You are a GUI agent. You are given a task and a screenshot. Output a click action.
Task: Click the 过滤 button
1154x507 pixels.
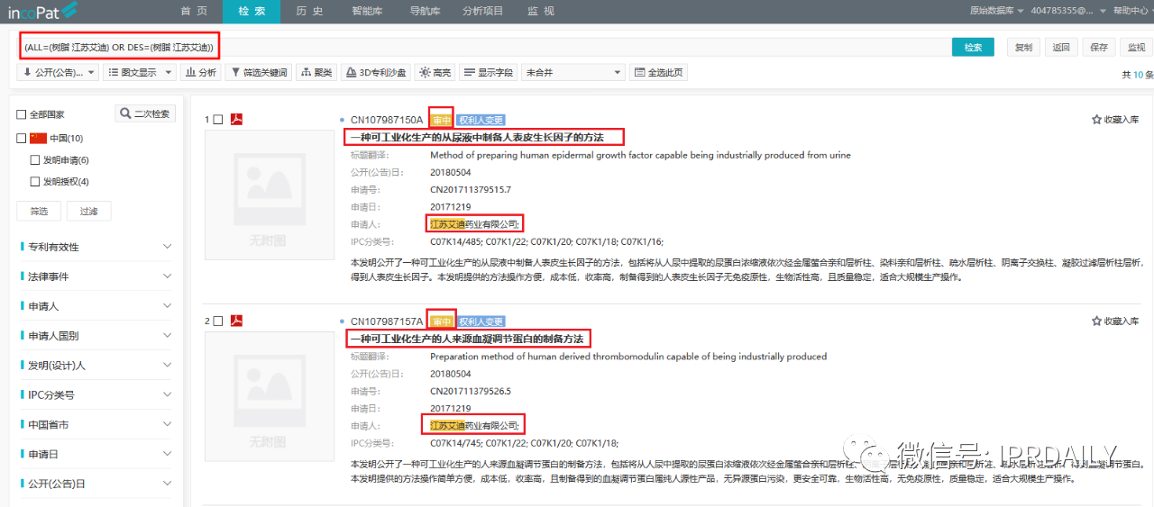pyautogui.click(x=88, y=211)
